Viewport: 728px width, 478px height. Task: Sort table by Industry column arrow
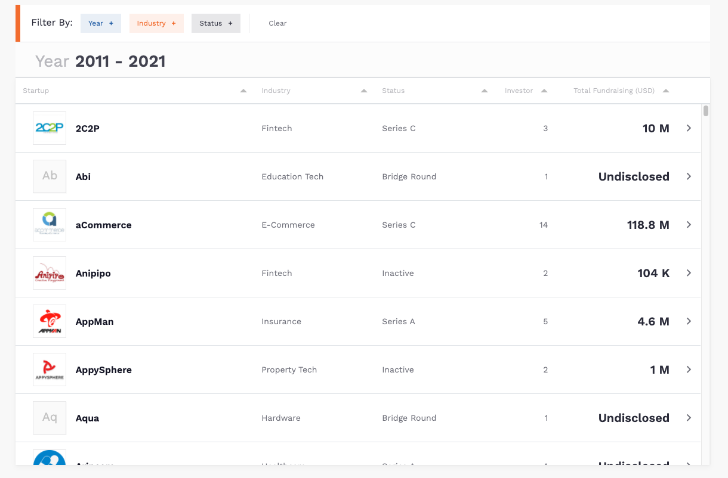(364, 91)
